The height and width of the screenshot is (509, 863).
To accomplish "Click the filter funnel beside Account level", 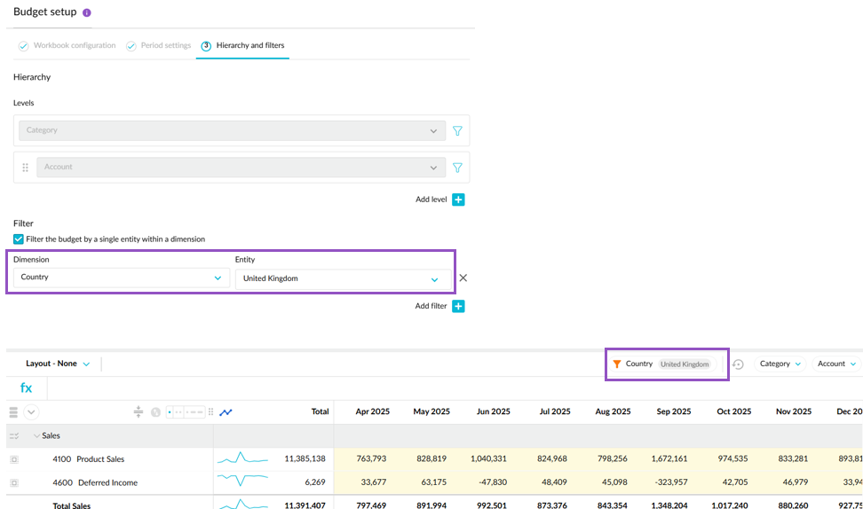I will point(458,167).
